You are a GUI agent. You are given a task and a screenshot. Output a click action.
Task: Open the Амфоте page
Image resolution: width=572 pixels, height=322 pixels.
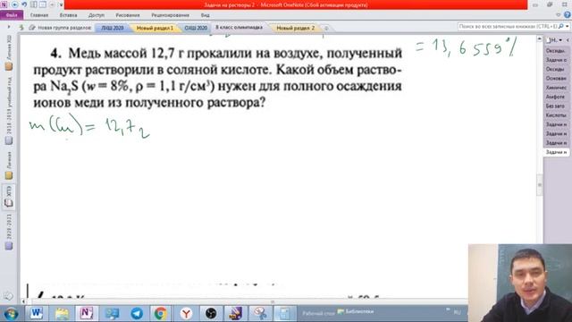click(x=556, y=97)
